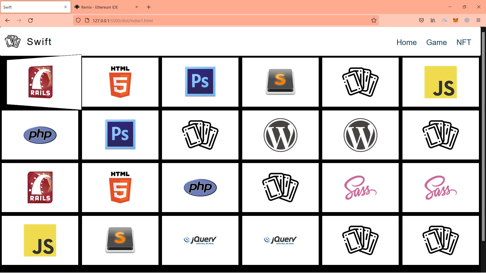This screenshot has width=486, height=273.
Task: Choose php card right of HTML5 card
Action: [200, 188]
